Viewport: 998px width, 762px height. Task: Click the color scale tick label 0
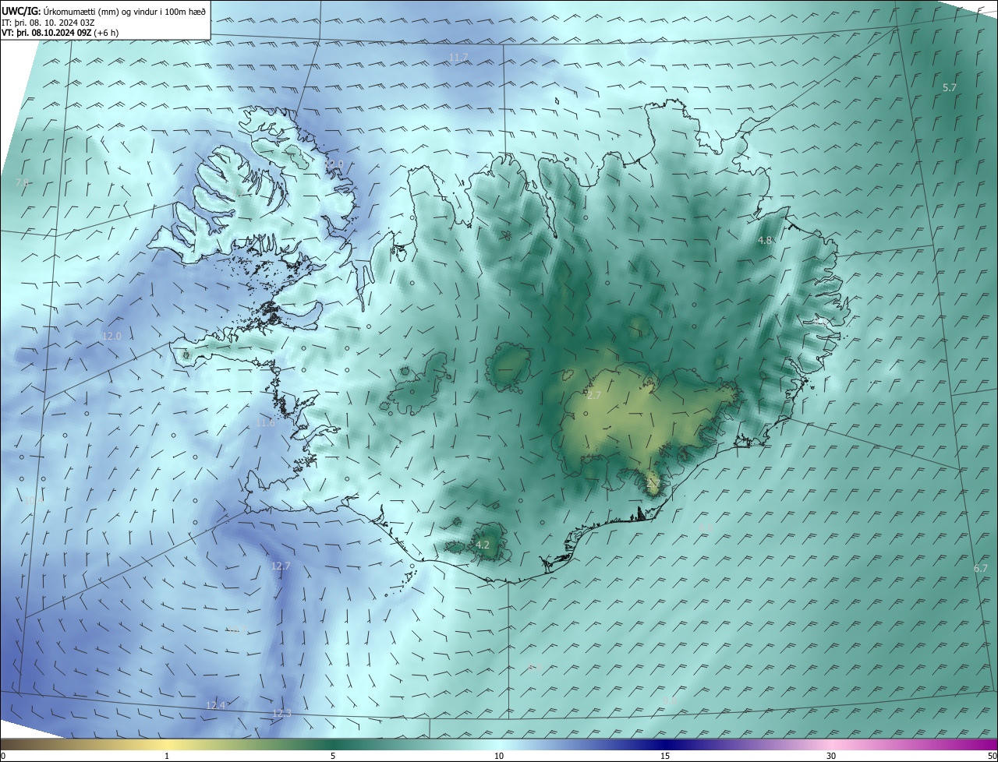tap(2, 756)
